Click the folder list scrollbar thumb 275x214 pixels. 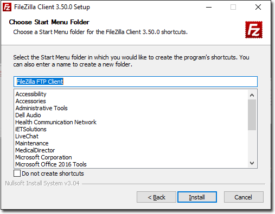click(252, 115)
